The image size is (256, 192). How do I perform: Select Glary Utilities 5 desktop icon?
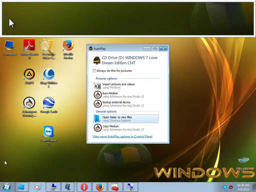click(48, 78)
